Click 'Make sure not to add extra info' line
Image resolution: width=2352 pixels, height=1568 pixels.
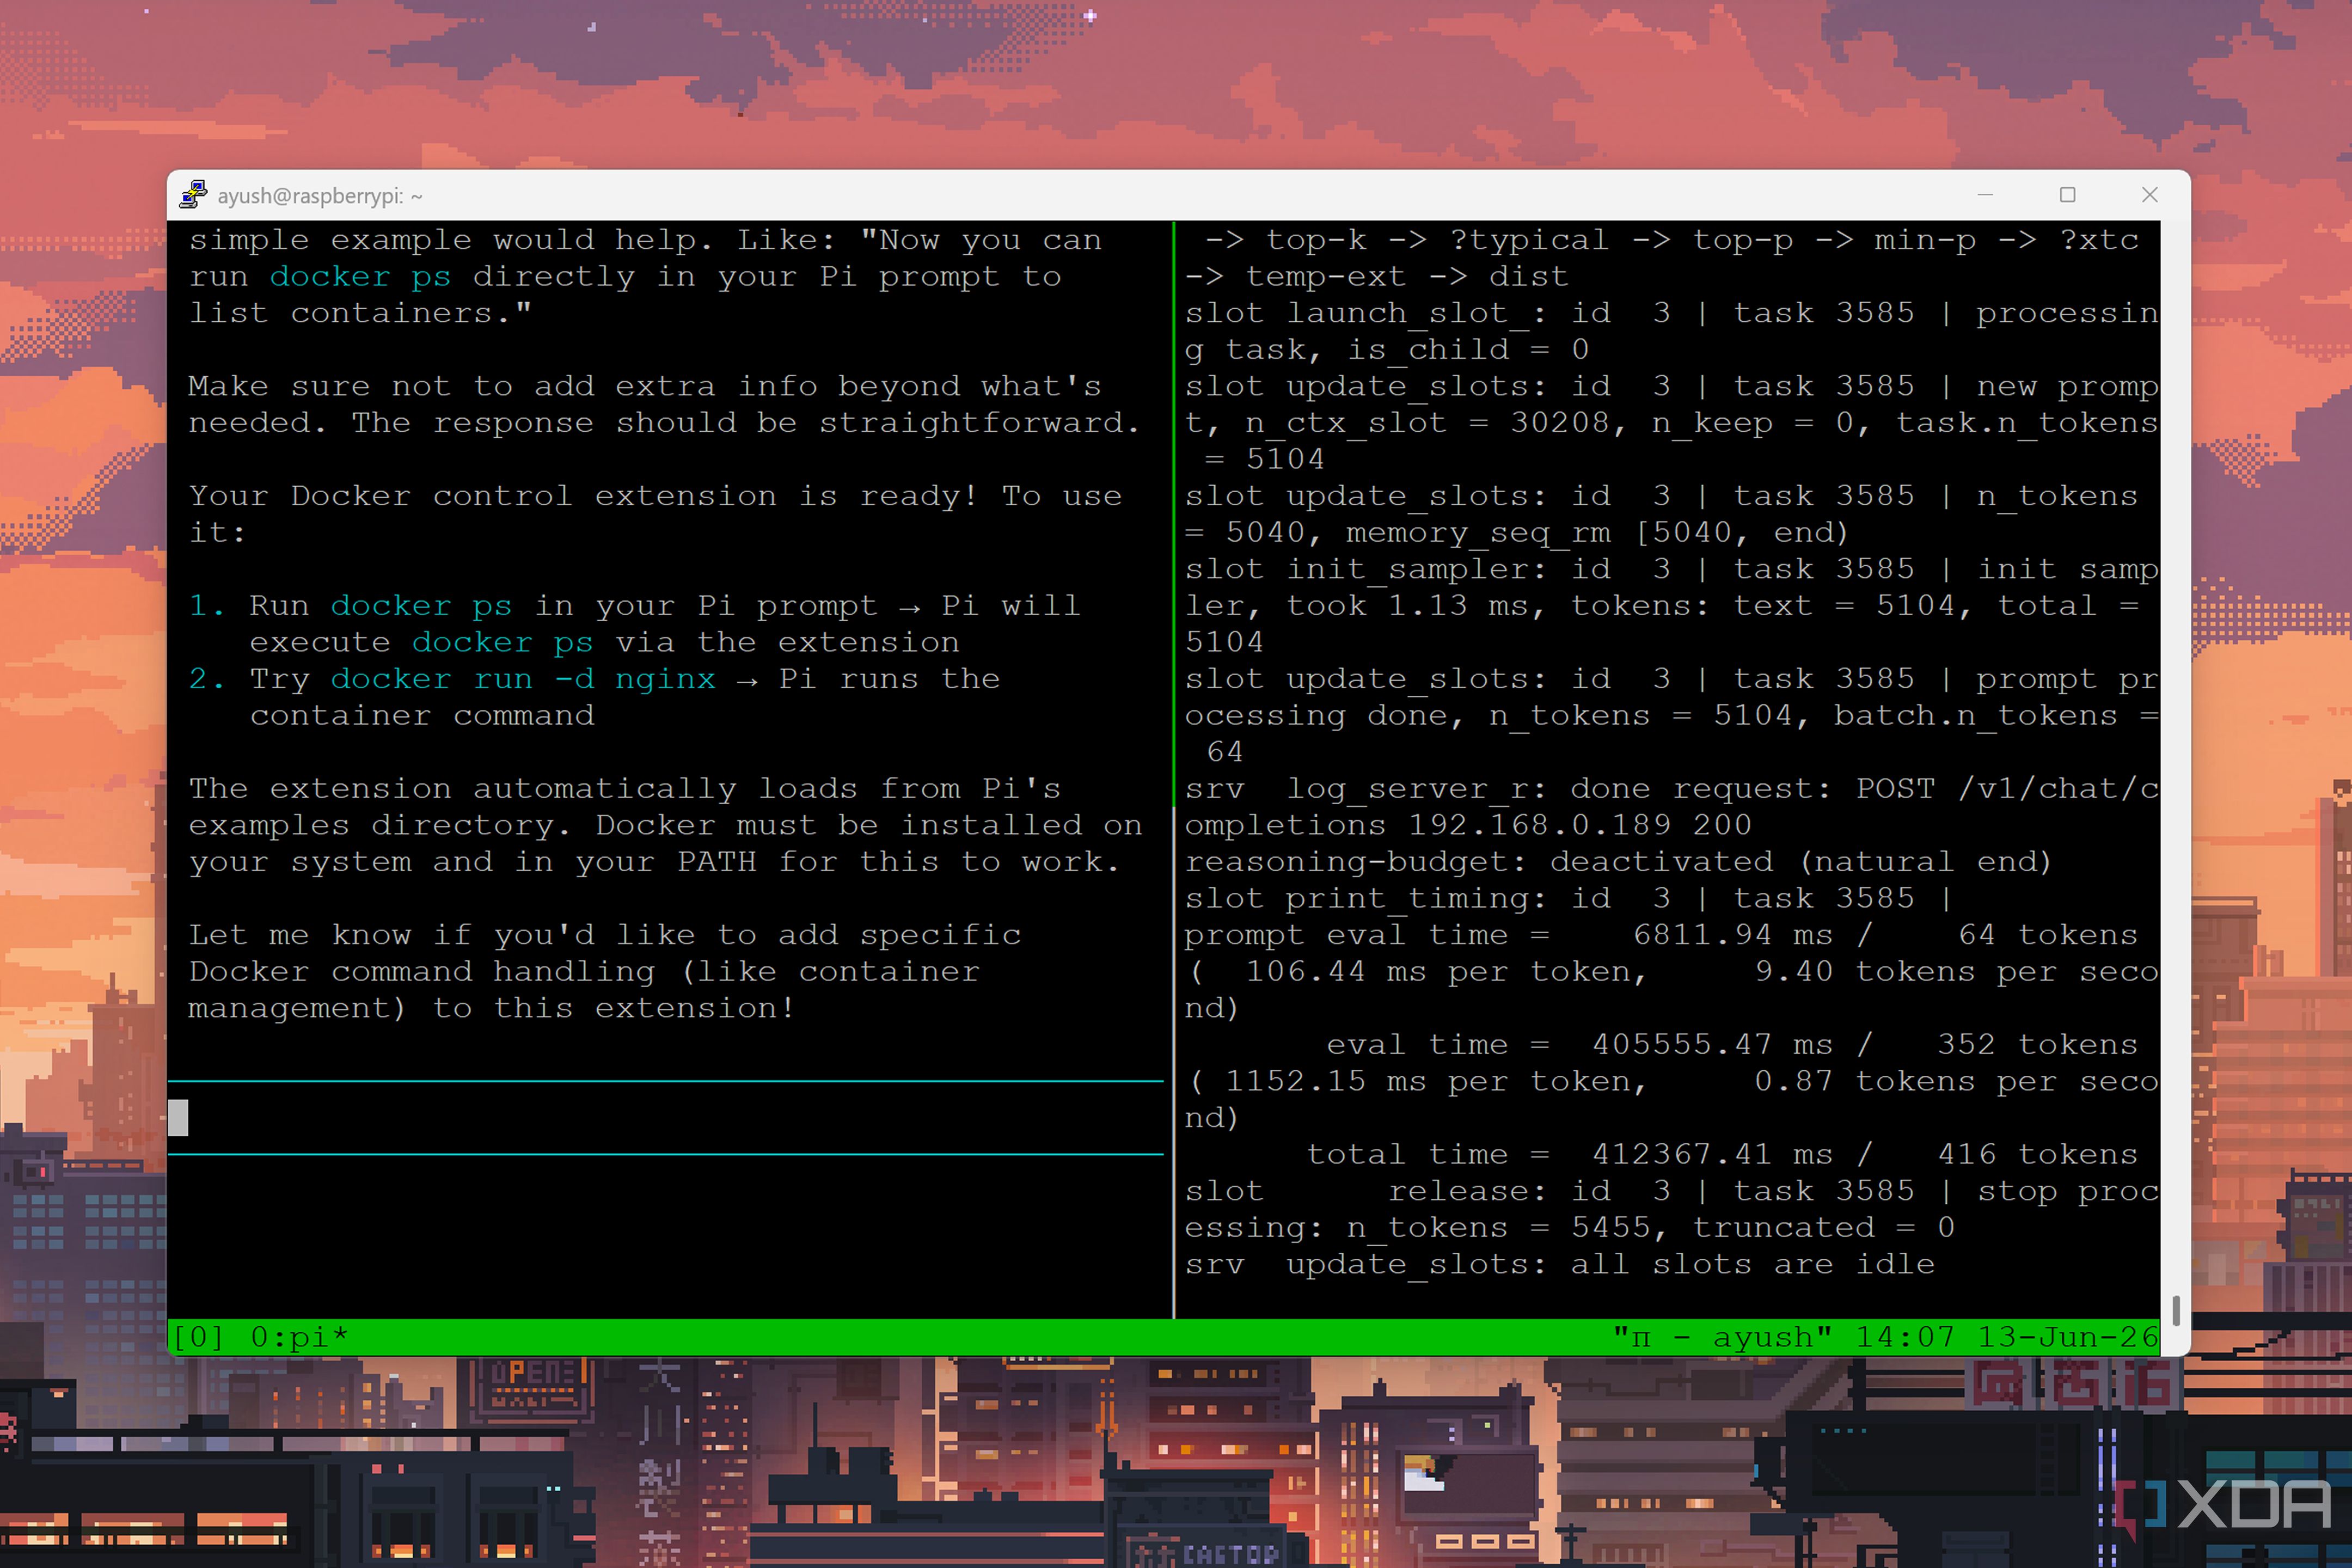644,386
